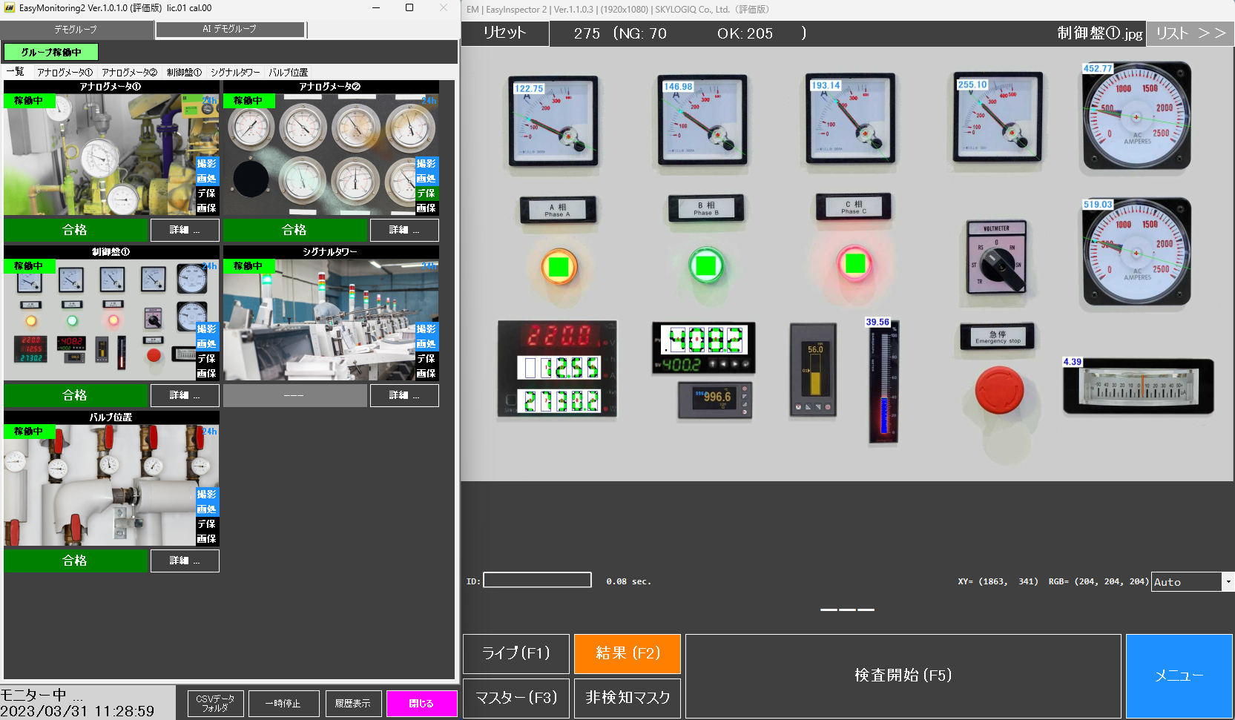Open the 制御盤① tab in the tab row
This screenshot has height=720, width=1235.
click(x=184, y=72)
